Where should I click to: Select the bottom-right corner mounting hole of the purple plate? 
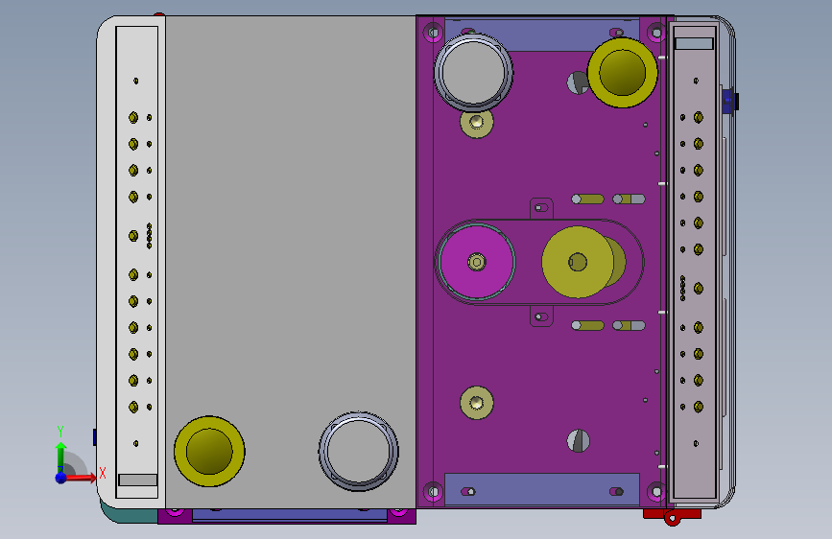(x=657, y=491)
